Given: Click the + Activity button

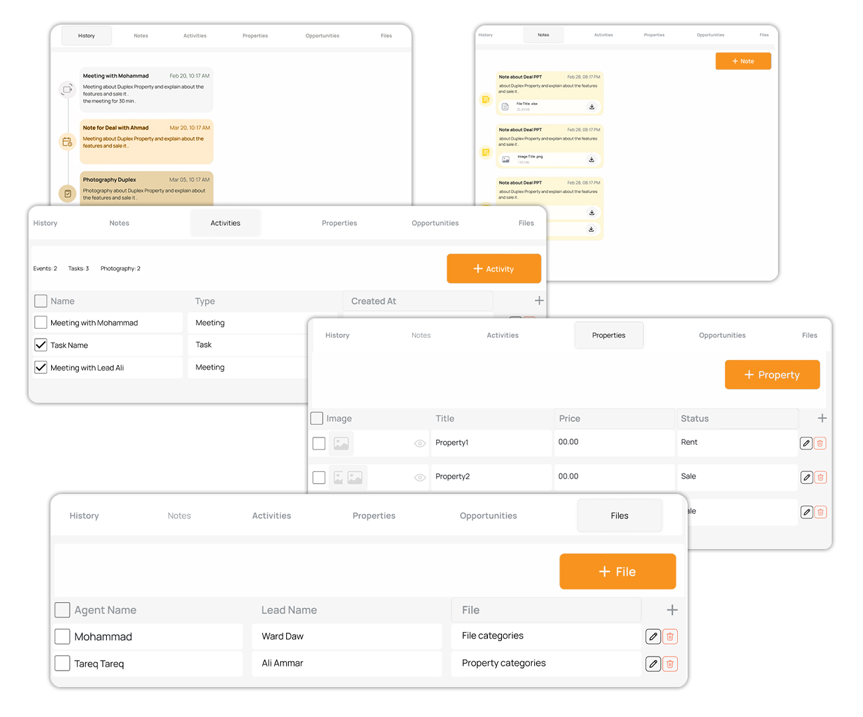Looking at the screenshot, I should (494, 269).
